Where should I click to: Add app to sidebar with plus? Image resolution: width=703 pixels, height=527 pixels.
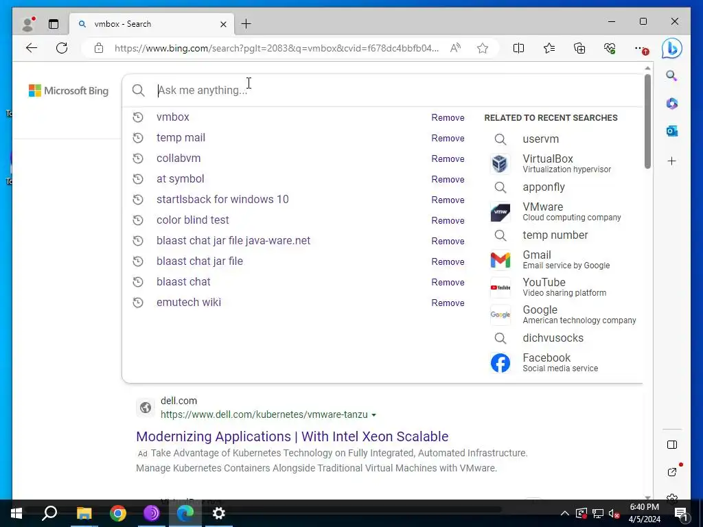coord(671,161)
